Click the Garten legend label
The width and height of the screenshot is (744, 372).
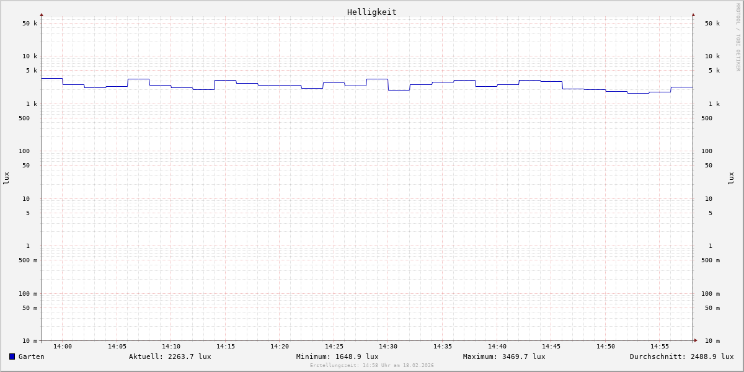coord(31,356)
